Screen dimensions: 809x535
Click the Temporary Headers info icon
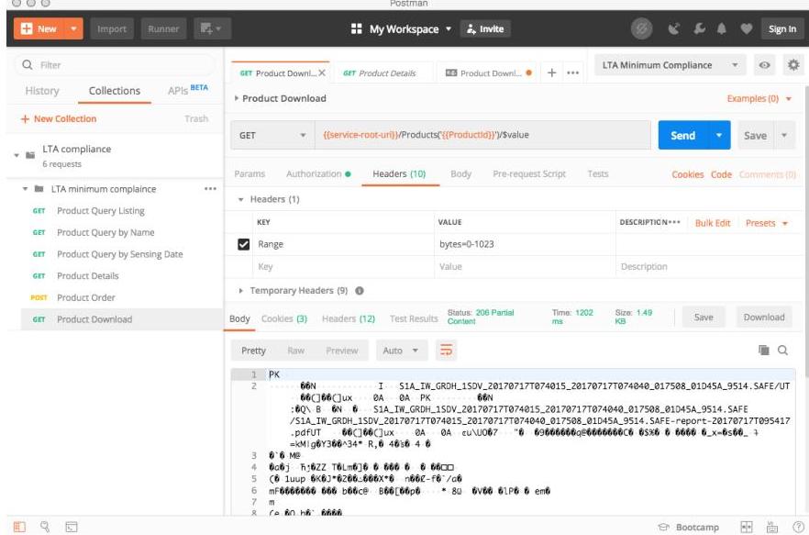[360, 291]
